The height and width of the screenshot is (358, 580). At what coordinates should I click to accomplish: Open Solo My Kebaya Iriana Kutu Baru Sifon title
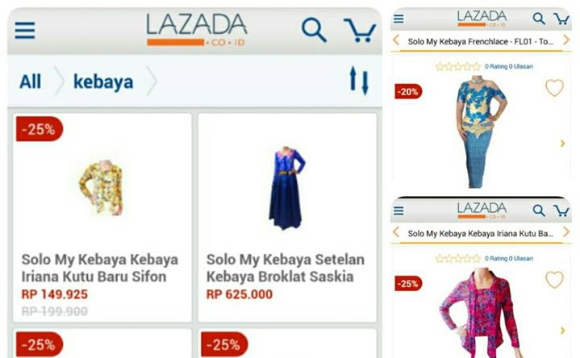click(x=99, y=268)
